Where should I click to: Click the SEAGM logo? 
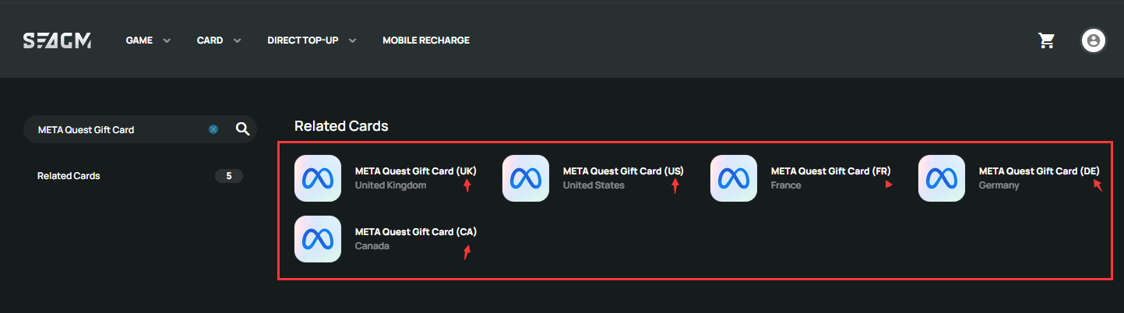pos(57,40)
